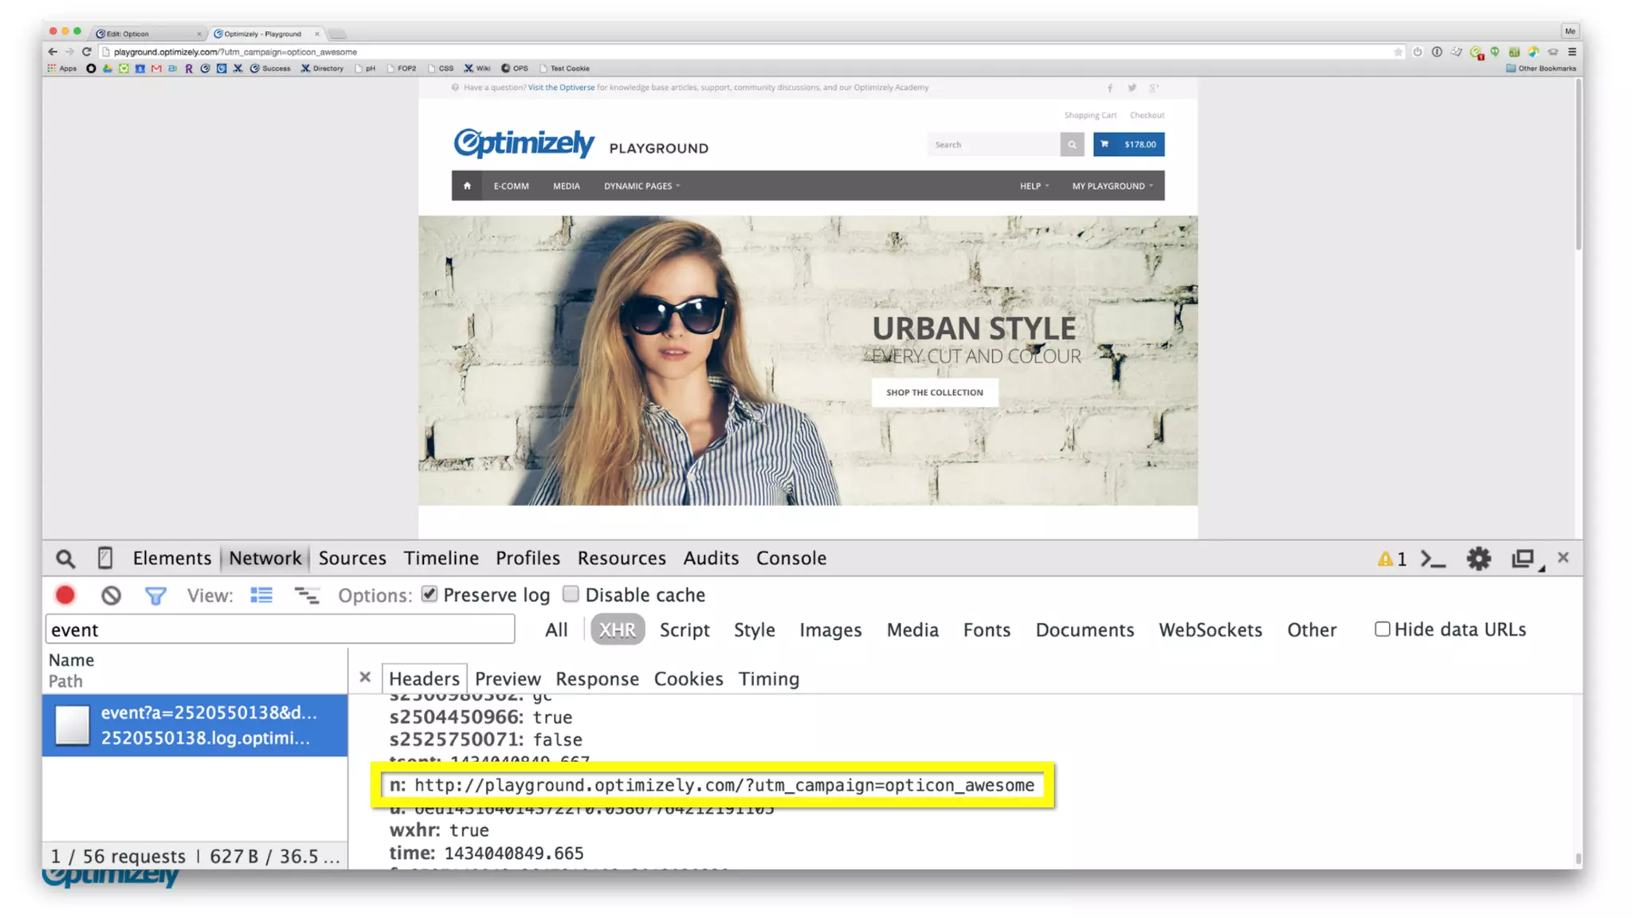Expand the Dynamic Pages dropdown menu
The width and height of the screenshot is (1632, 918).
tap(641, 186)
